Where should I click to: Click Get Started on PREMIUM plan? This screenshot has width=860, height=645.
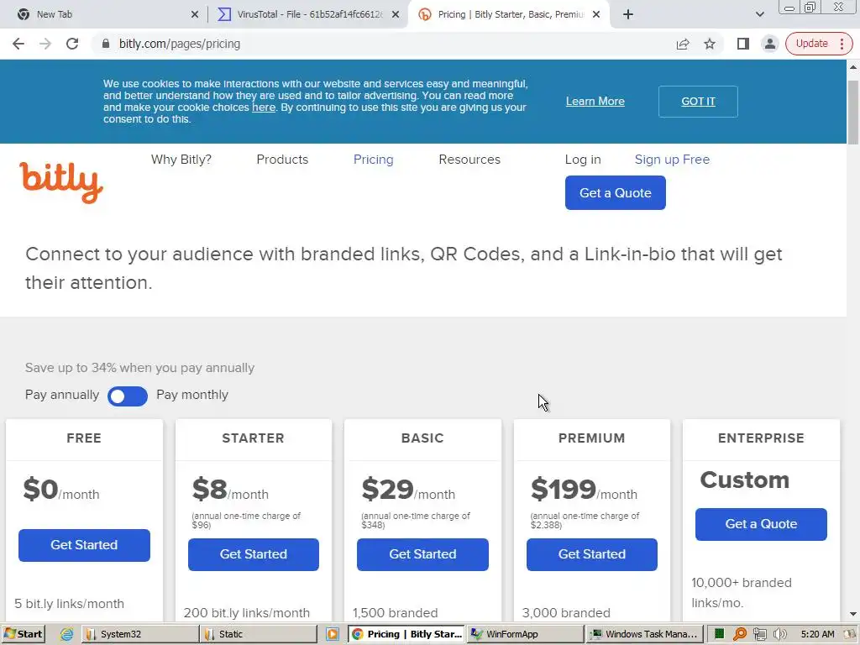(592, 554)
